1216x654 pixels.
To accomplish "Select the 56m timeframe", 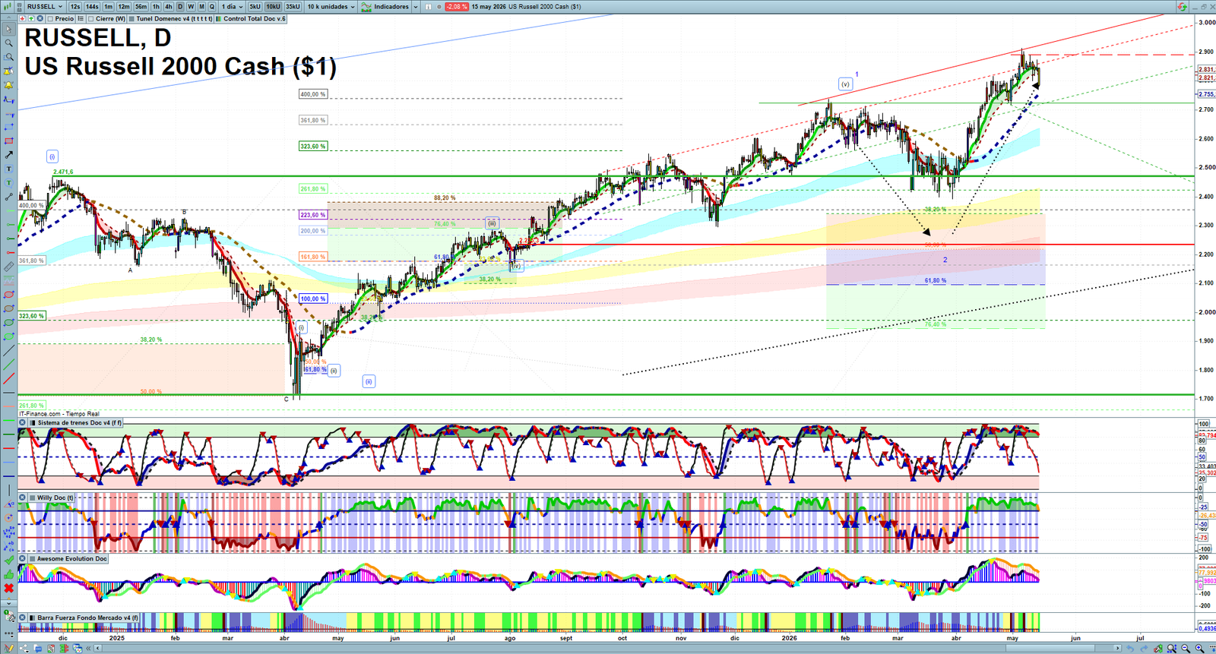I will click(x=141, y=7).
